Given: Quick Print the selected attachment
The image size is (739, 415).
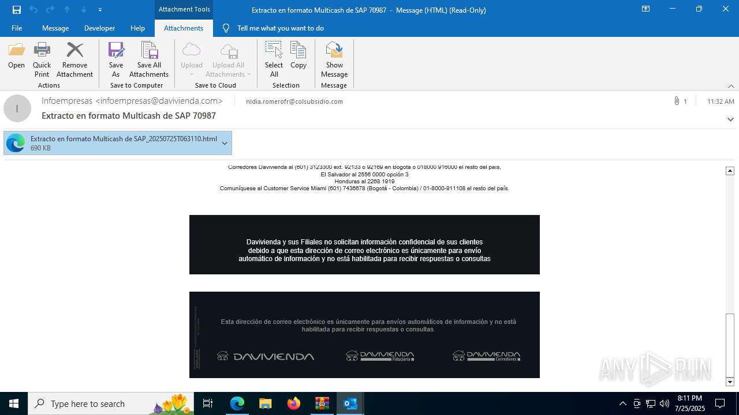Looking at the screenshot, I should 42,60.
